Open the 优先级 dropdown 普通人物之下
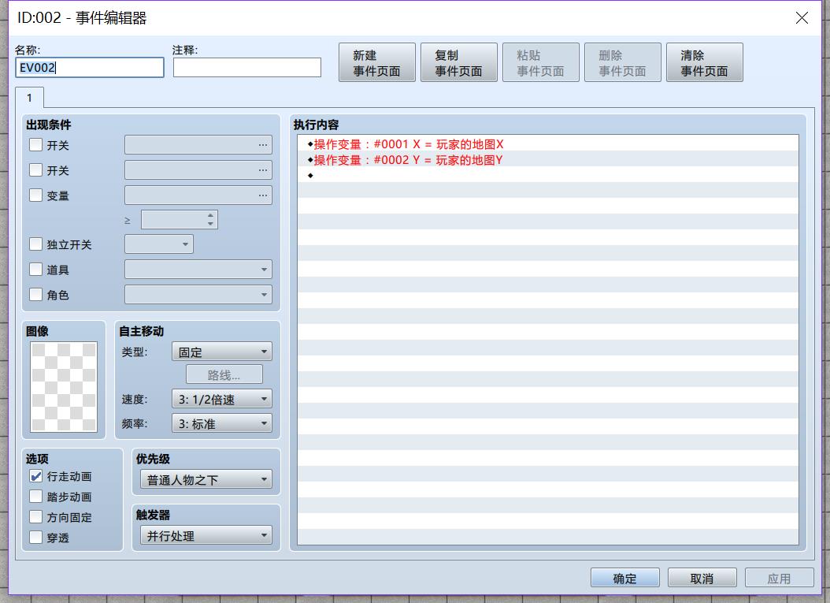Screen dimensions: 830x603 (x=206, y=480)
